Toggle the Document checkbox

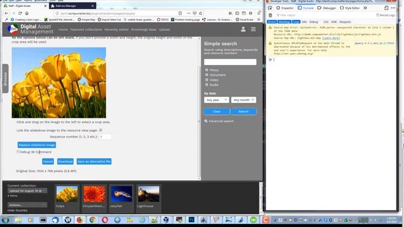pos(206,74)
